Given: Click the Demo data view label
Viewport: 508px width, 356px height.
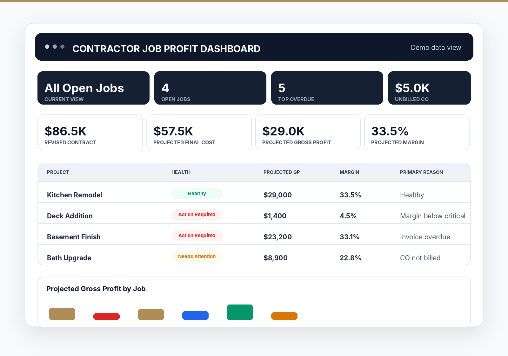Looking at the screenshot, I should pos(436,48).
